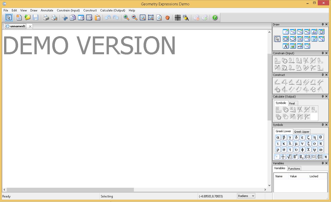The width and height of the screenshot is (331, 202).
Task: Open help with the green question mark
Action: (x=215, y=18)
